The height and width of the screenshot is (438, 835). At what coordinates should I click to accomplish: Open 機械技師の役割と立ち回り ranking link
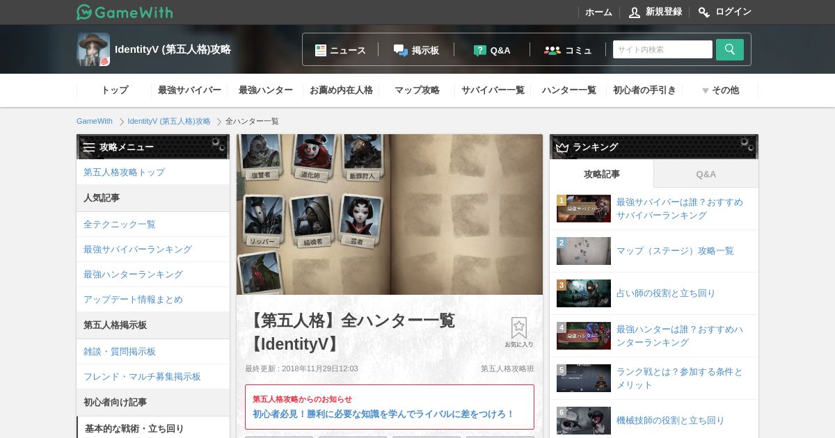671,421
